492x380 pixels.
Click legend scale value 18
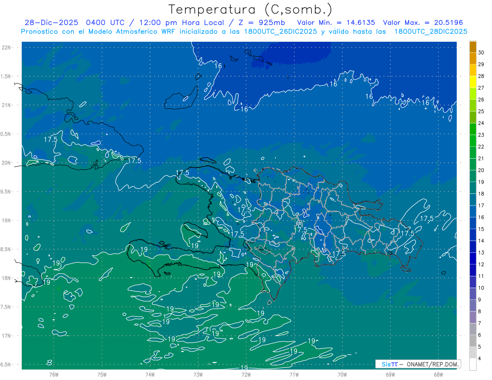(x=481, y=194)
